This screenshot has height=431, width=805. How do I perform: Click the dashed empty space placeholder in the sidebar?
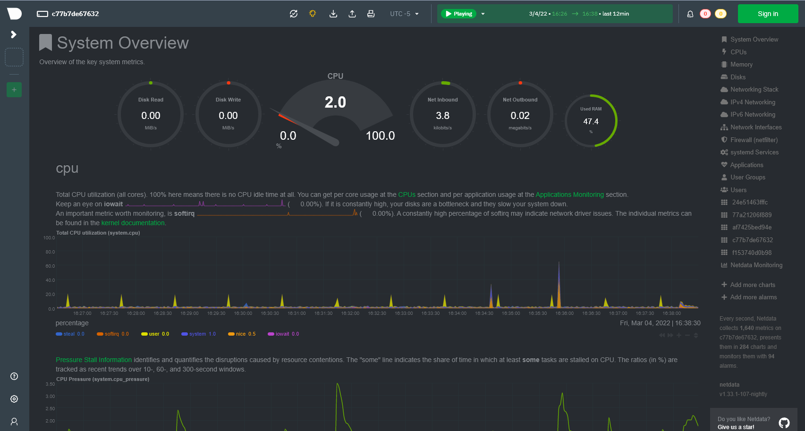pyautogui.click(x=14, y=57)
